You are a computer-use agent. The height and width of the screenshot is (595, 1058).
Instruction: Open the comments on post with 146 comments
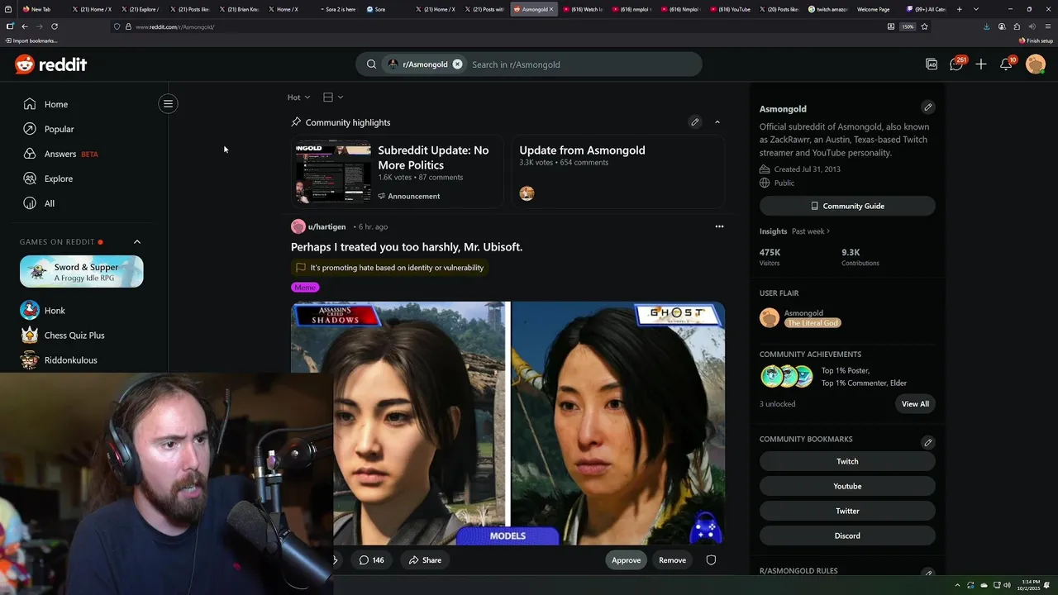tap(371, 560)
